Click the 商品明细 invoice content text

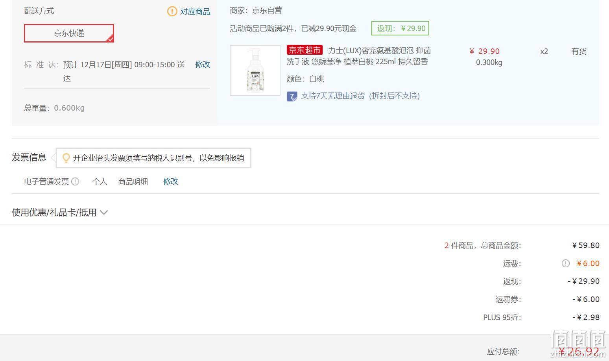tap(133, 181)
